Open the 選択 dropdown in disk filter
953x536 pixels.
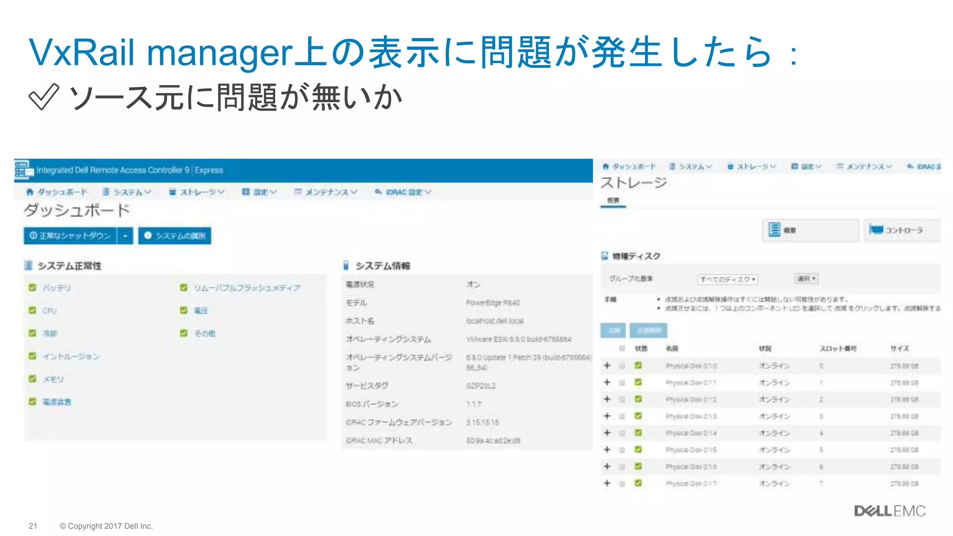[x=806, y=279]
